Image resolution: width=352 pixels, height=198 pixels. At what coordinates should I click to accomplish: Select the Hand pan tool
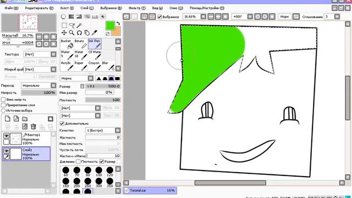[x=87, y=33]
